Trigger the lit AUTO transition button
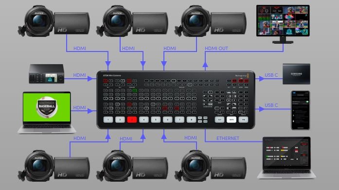Viewport: 339px width, 190px height. 232,120
